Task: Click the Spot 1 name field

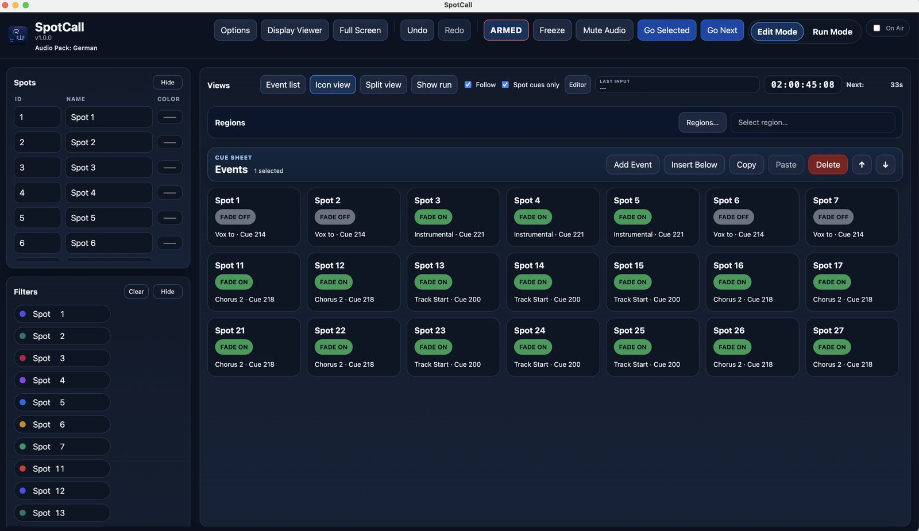Action: pos(109,117)
